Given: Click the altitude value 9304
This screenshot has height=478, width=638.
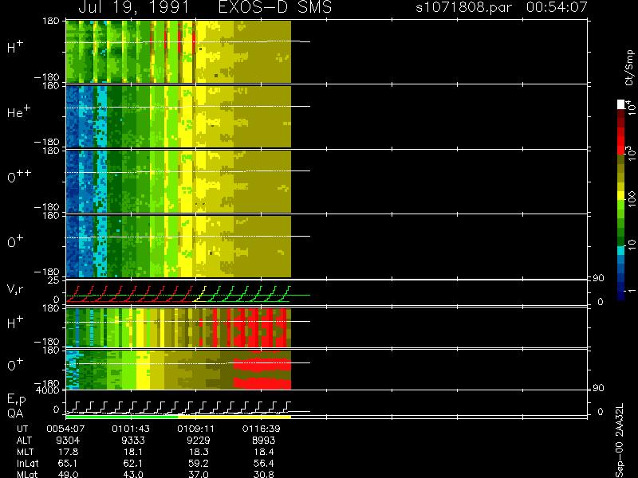Looking at the screenshot, I should 68,441.
